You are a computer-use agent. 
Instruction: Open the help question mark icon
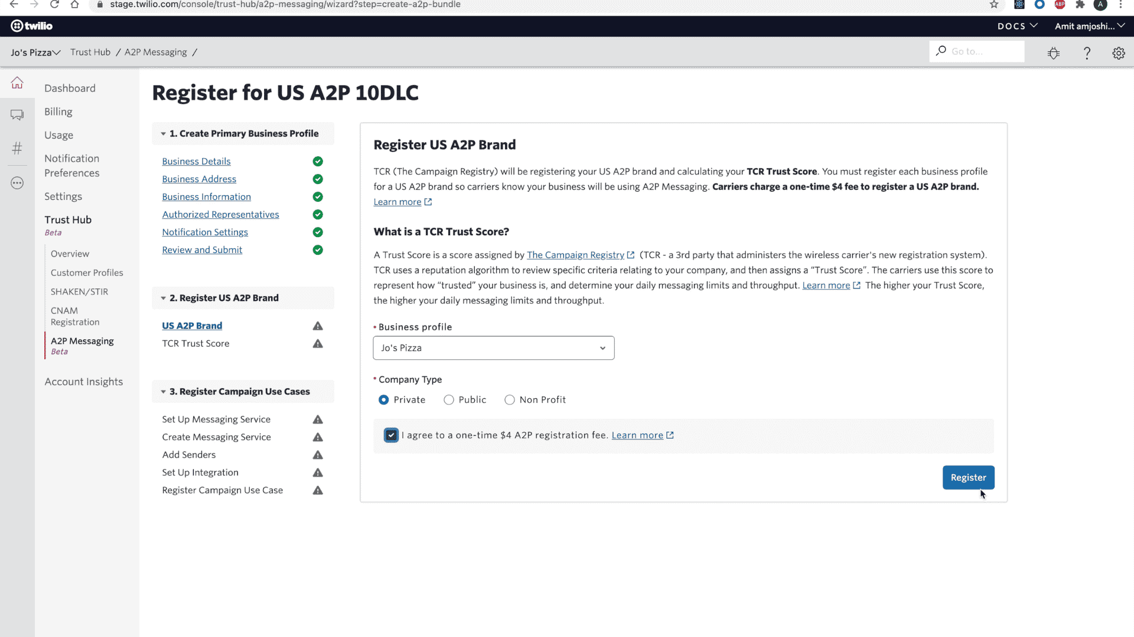coord(1087,53)
